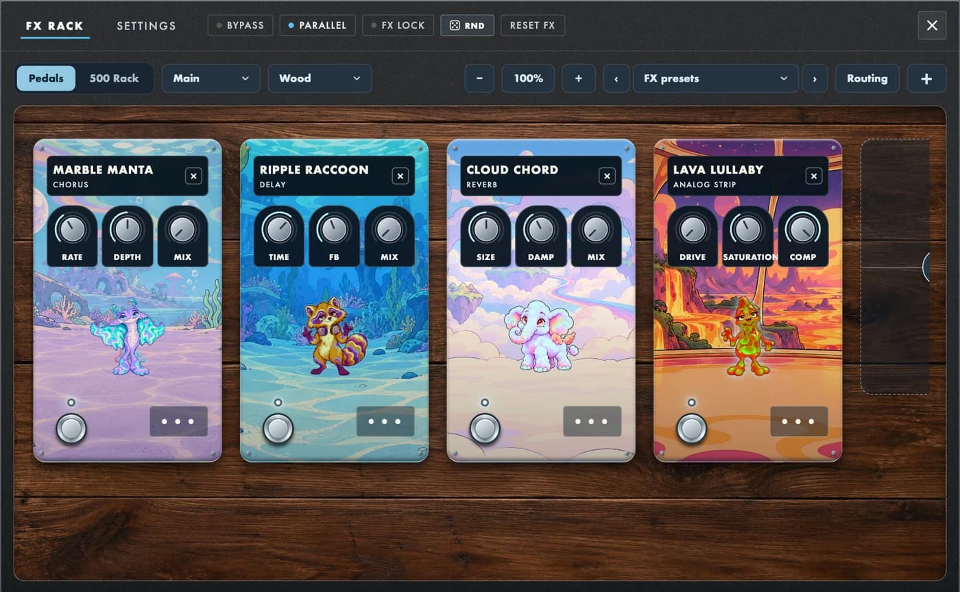Click the 100% zoom level button
The width and height of the screenshot is (960, 592).
(x=529, y=78)
